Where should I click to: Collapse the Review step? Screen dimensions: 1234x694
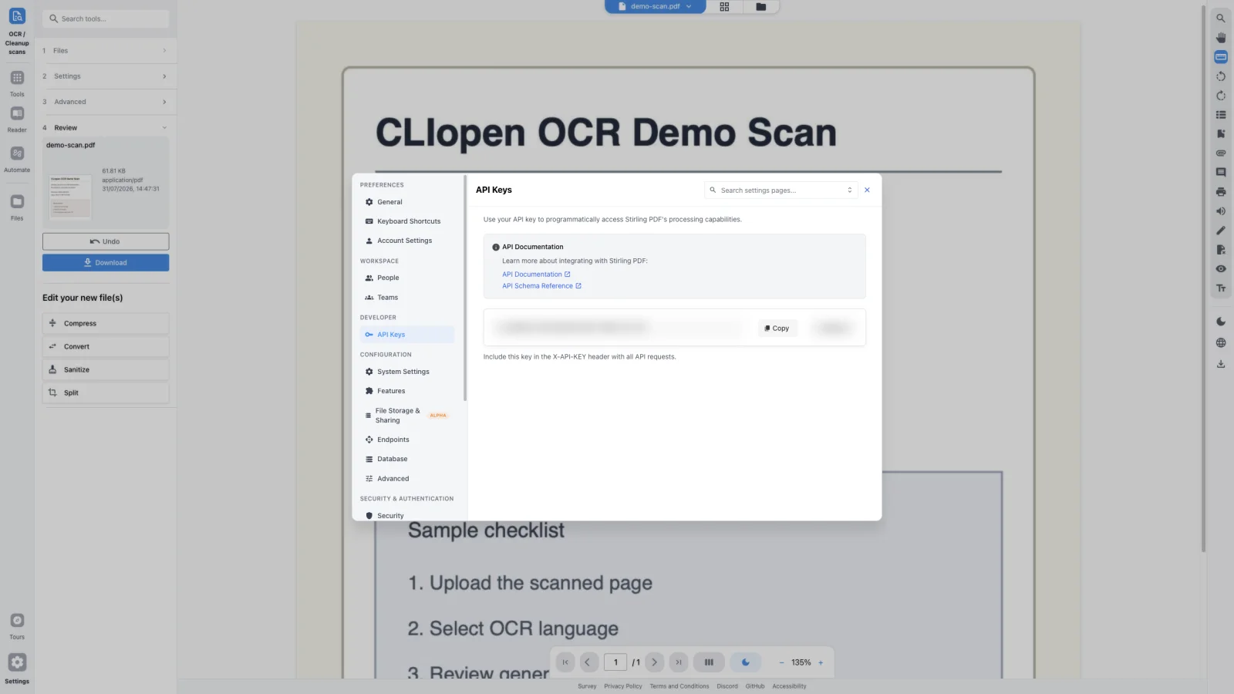click(x=106, y=128)
